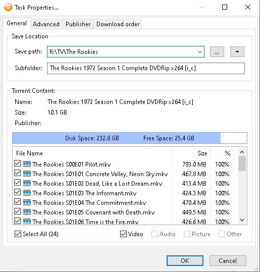Click the video file icon for S00E01 Pilot.mkv

pos(27,164)
